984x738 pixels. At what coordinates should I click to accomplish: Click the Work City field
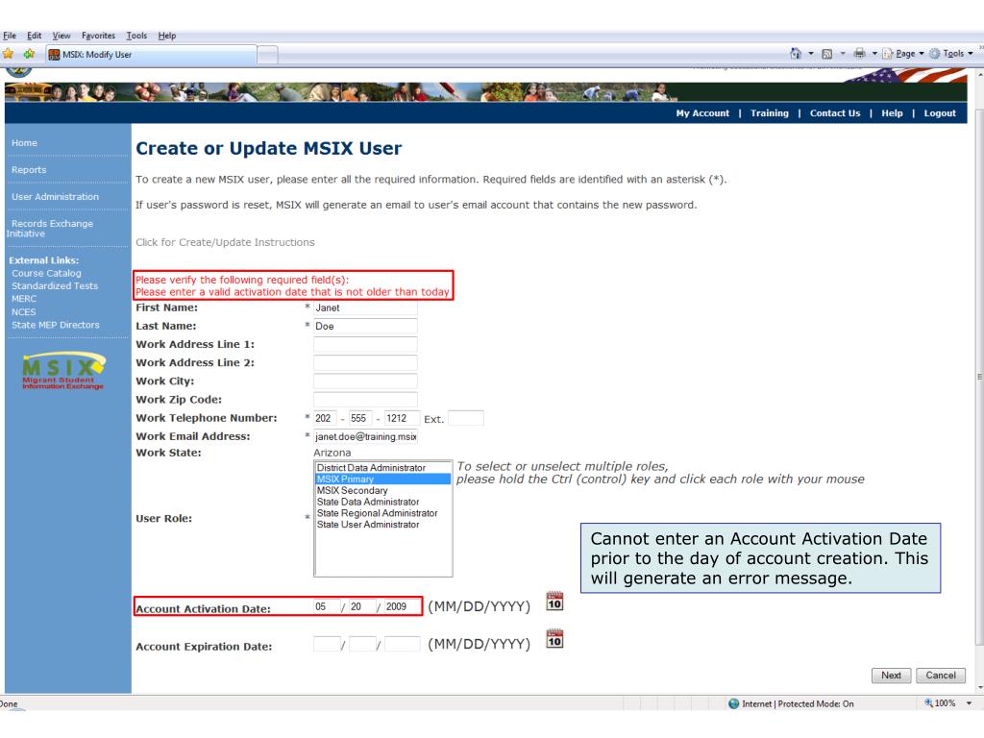coord(365,381)
